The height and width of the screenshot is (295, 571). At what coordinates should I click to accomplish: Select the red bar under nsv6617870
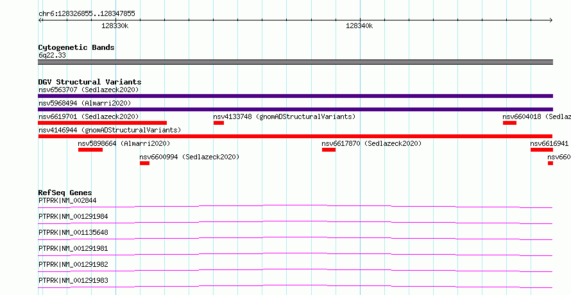click(328, 150)
